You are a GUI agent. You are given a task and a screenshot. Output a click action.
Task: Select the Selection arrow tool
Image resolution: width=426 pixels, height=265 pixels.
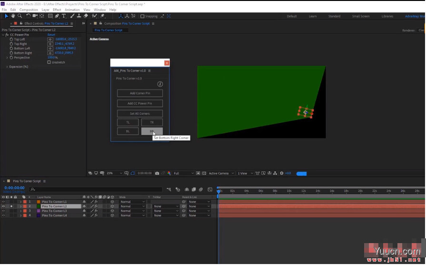tap(6, 16)
